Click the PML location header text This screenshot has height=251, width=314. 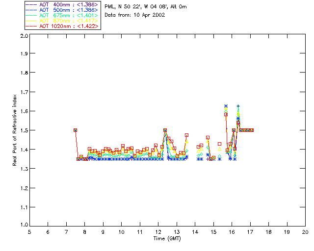tap(146, 7)
